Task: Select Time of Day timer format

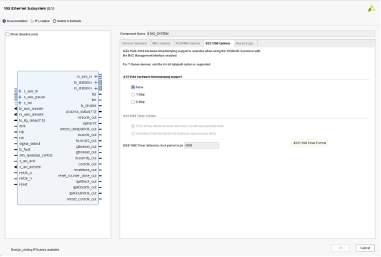Action: [133, 126]
